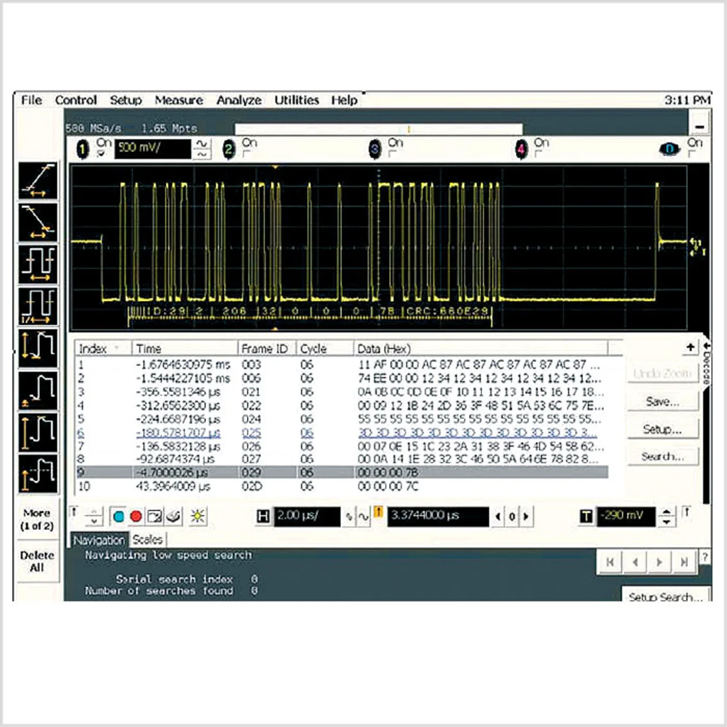
Task: Open the Analyze menu
Action: [239, 100]
